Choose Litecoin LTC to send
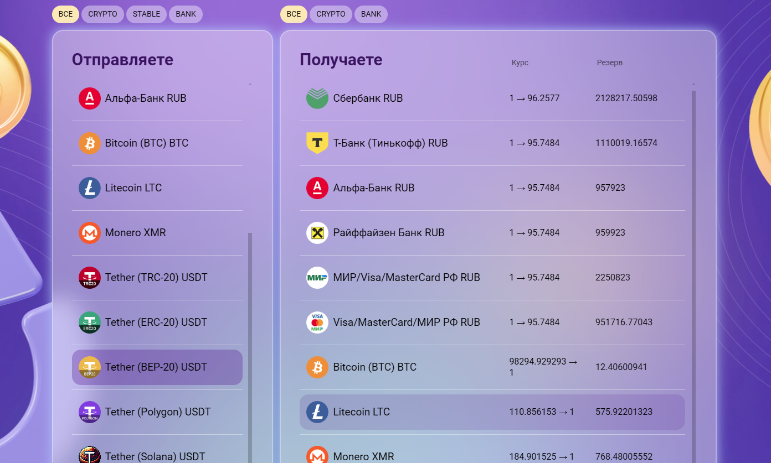Viewport: 771px width, 463px height. (157, 188)
